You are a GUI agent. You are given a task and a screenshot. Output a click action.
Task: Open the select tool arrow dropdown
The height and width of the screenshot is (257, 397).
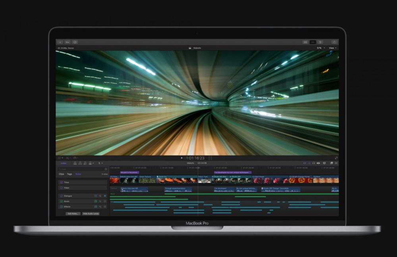pyautogui.click(x=100, y=163)
